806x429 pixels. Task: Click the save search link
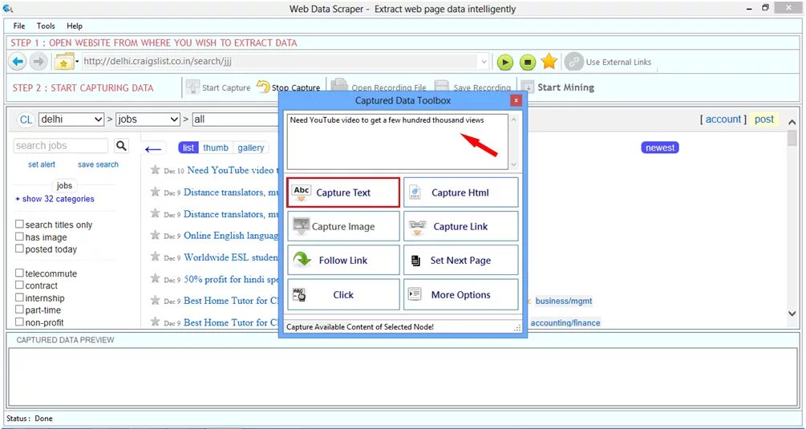pyautogui.click(x=98, y=164)
